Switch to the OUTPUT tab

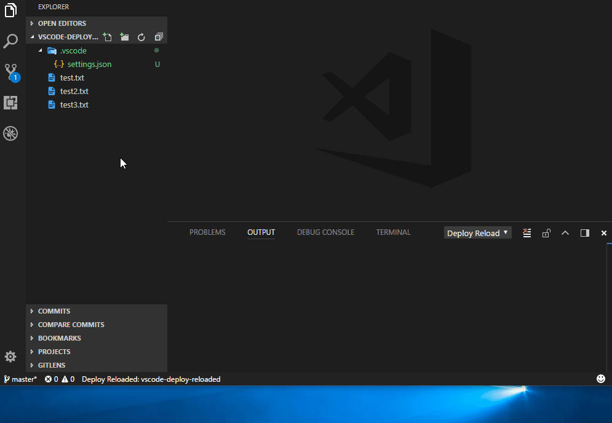[x=261, y=232]
